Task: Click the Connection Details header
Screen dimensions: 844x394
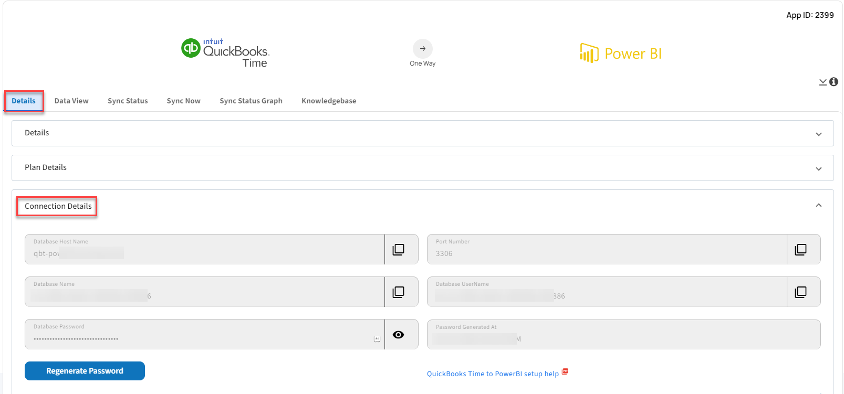Action: (x=58, y=206)
